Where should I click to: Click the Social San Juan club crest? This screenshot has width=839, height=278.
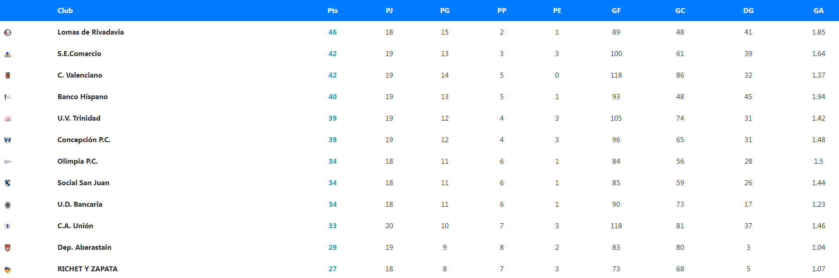8,183
